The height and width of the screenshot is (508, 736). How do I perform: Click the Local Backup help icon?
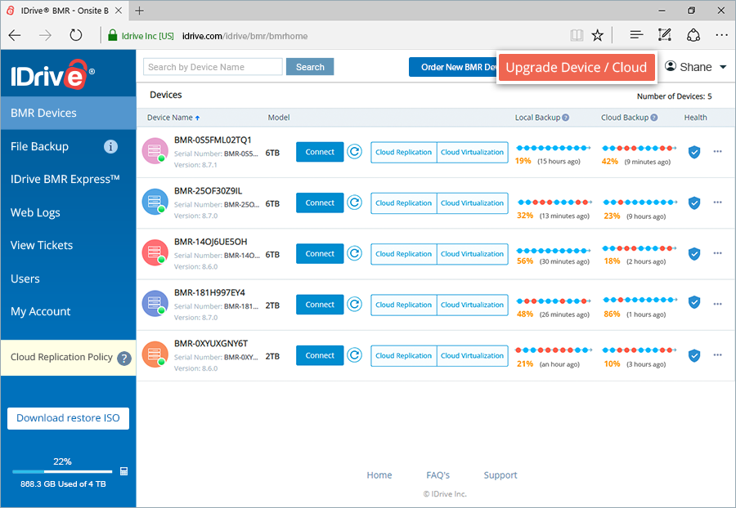click(x=566, y=118)
